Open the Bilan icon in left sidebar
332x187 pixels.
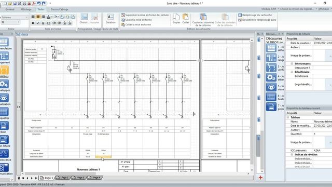pyautogui.click(x=4, y=126)
